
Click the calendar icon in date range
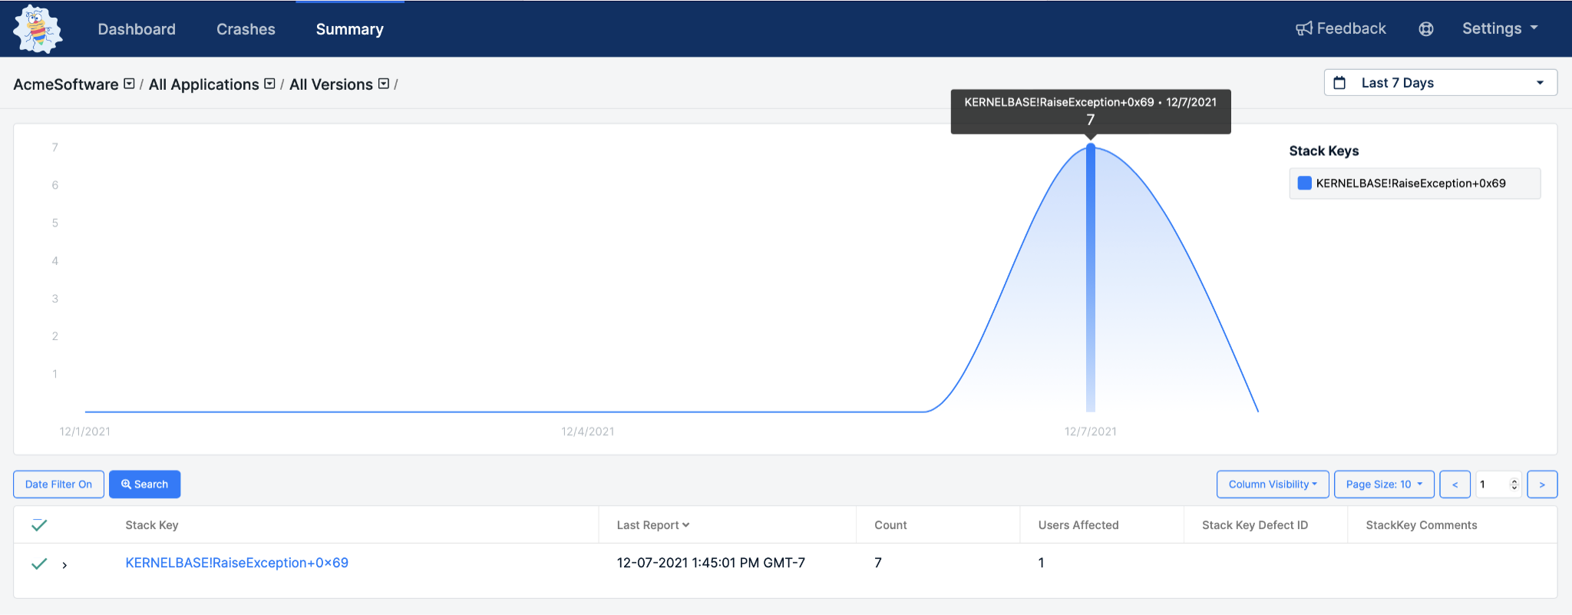[1339, 83]
